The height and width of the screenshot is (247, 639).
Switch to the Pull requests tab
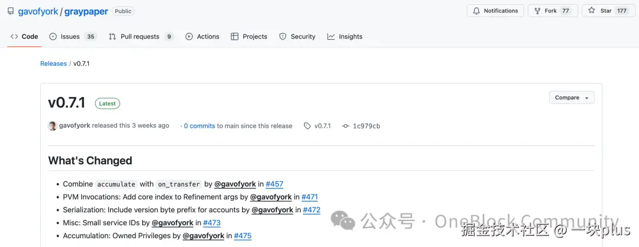coord(141,37)
